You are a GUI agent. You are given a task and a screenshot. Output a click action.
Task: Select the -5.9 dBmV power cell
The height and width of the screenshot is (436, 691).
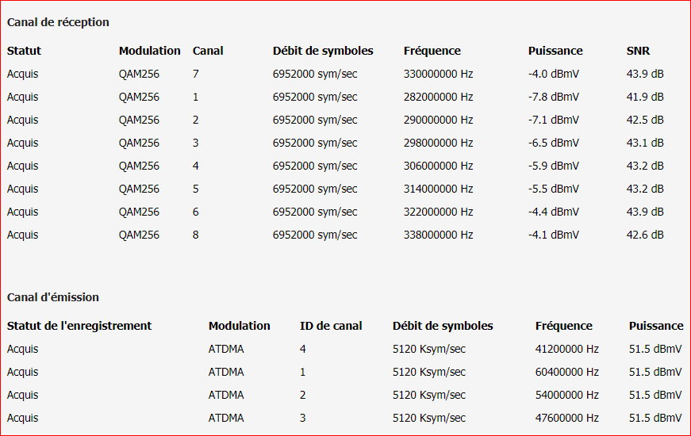pyautogui.click(x=554, y=166)
